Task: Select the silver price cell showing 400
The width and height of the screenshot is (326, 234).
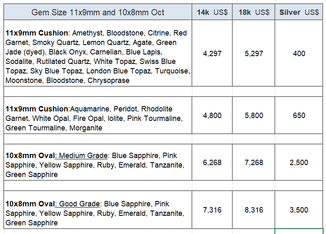Action: [299, 53]
